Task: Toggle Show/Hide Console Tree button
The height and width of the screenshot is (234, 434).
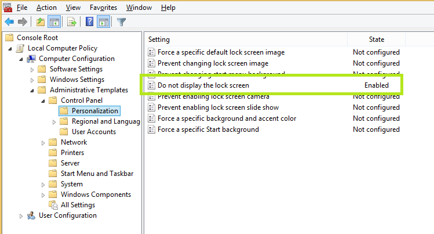Action: pos(53,22)
